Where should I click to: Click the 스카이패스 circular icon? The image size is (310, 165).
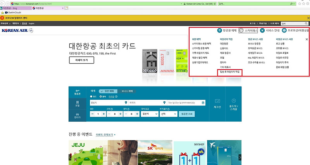[x=241, y=31]
